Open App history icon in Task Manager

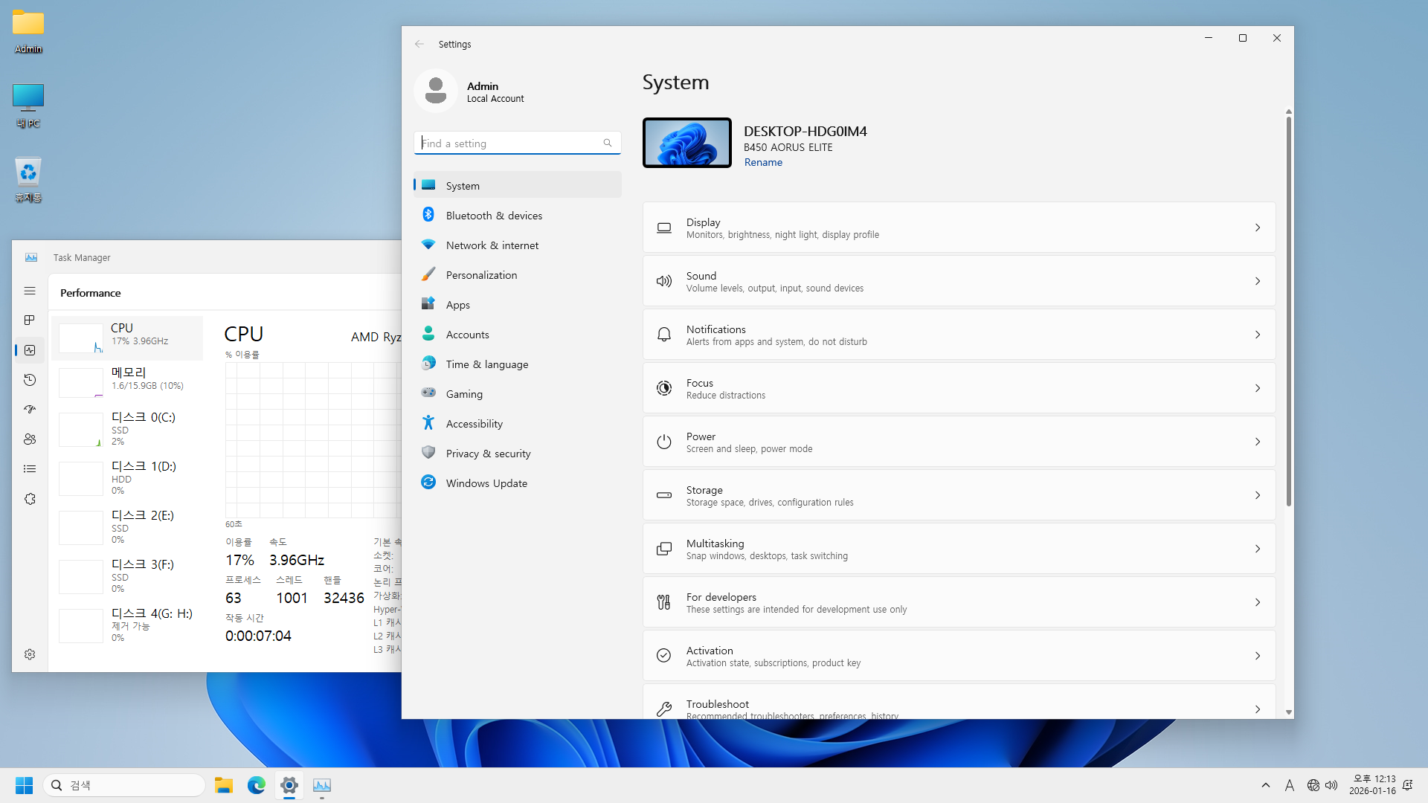30,380
